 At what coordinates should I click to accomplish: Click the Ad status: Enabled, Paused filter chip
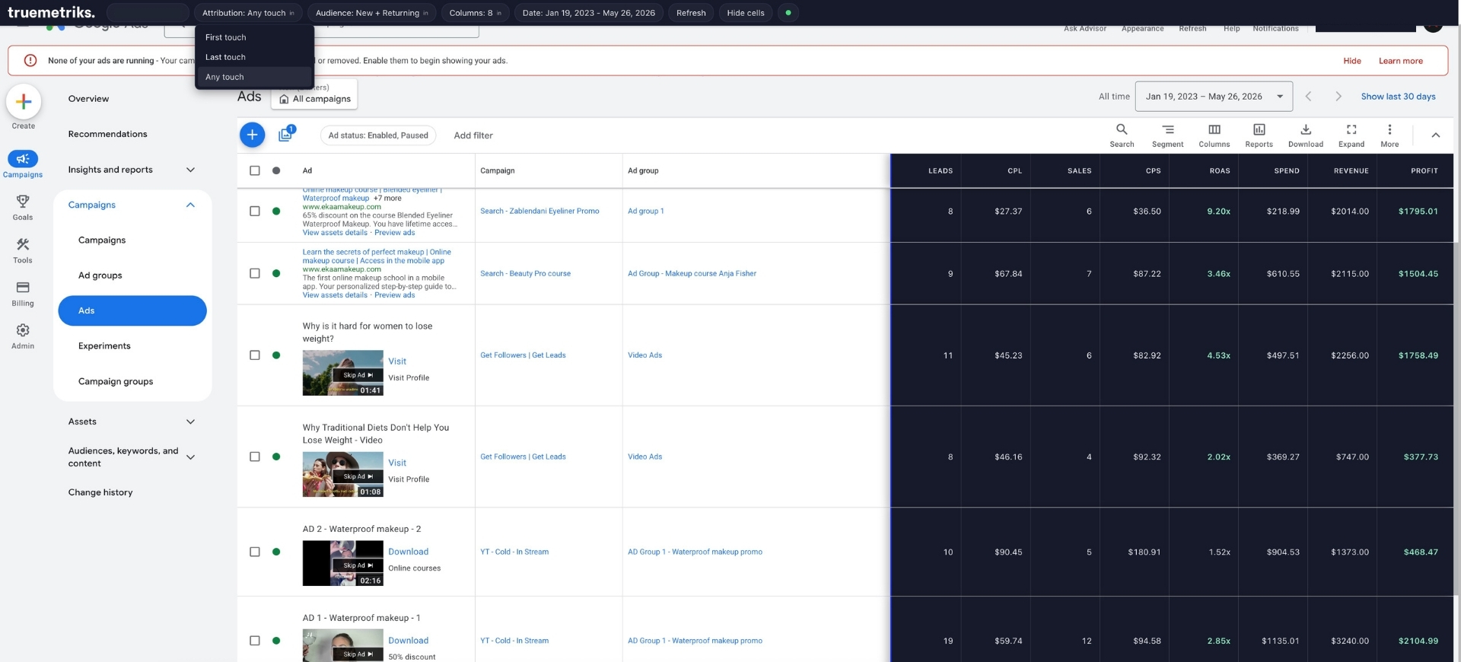click(x=378, y=135)
